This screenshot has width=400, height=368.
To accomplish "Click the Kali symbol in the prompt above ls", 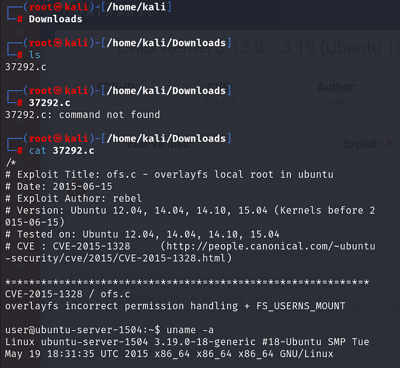I will point(58,43).
